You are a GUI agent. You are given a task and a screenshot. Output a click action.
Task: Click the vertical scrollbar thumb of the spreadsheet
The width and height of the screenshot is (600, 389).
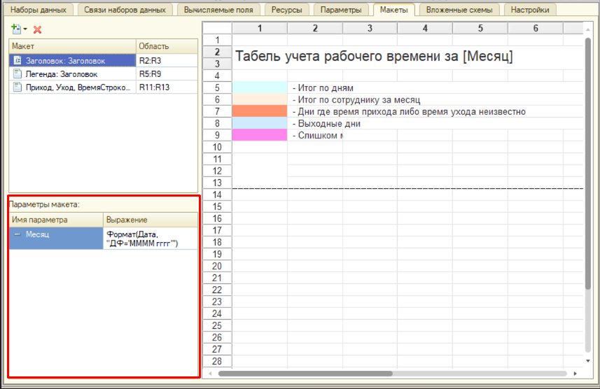tap(588, 163)
